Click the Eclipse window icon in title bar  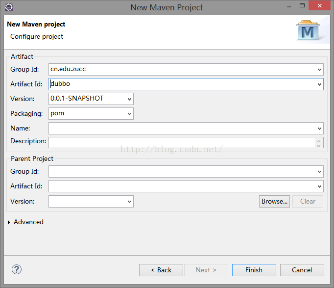tap(9, 7)
